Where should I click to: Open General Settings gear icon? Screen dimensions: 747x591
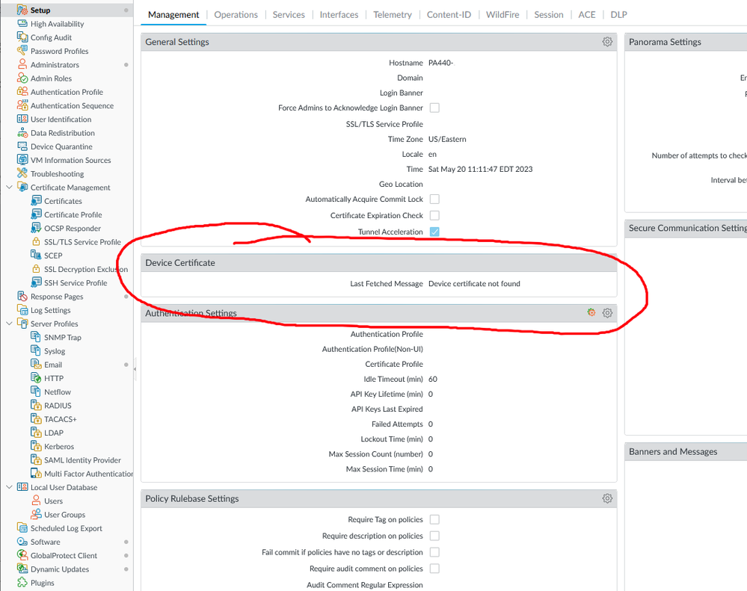pos(607,42)
